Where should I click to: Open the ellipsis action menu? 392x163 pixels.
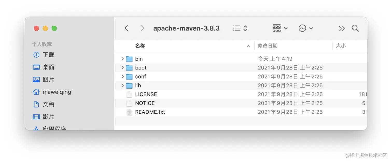[306, 28]
